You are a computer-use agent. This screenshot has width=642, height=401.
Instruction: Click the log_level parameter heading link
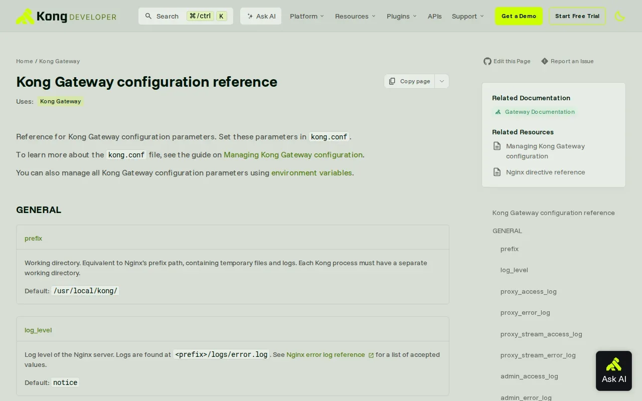(x=38, y=330)
